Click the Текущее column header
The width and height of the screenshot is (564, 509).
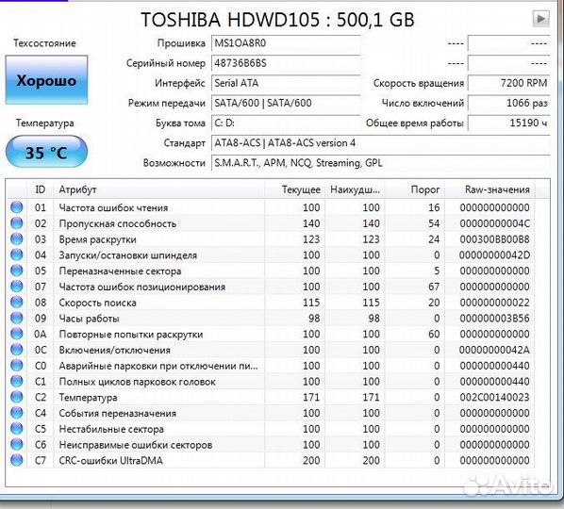(295, 189)
